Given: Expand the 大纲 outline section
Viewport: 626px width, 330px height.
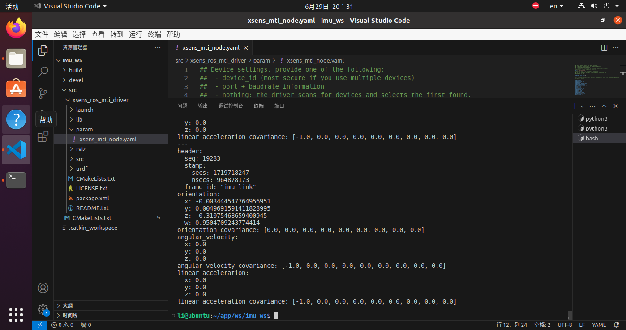Looking at the screenshot, I should coord(111,305).
